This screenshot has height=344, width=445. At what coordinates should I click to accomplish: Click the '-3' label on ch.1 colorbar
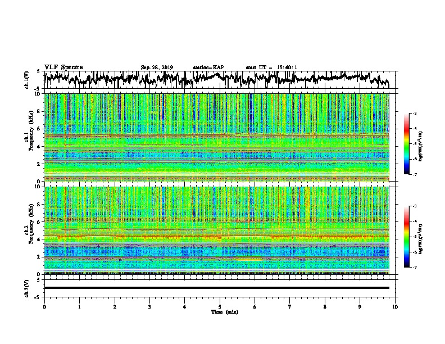(414, 113)
